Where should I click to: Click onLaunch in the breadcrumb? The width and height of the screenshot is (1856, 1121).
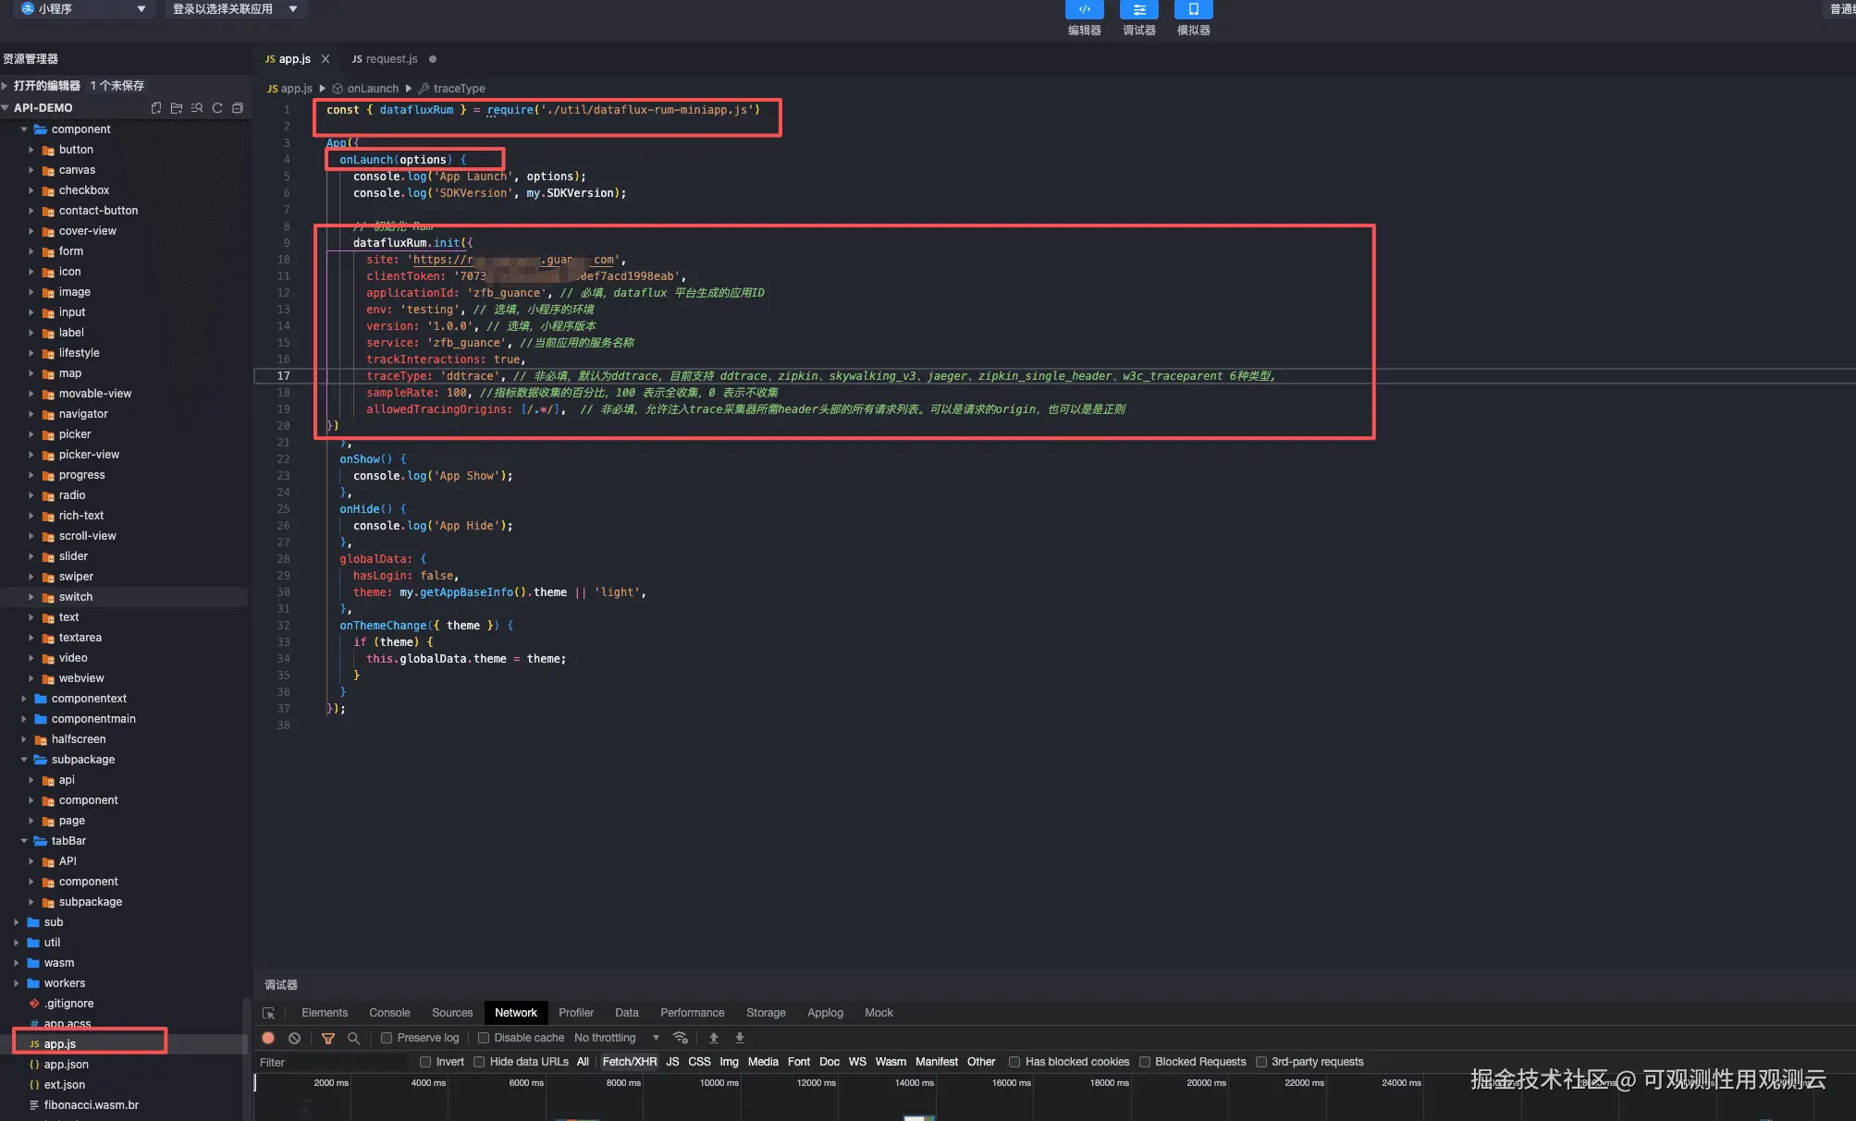pyautogui.click(x=373, y=89)
